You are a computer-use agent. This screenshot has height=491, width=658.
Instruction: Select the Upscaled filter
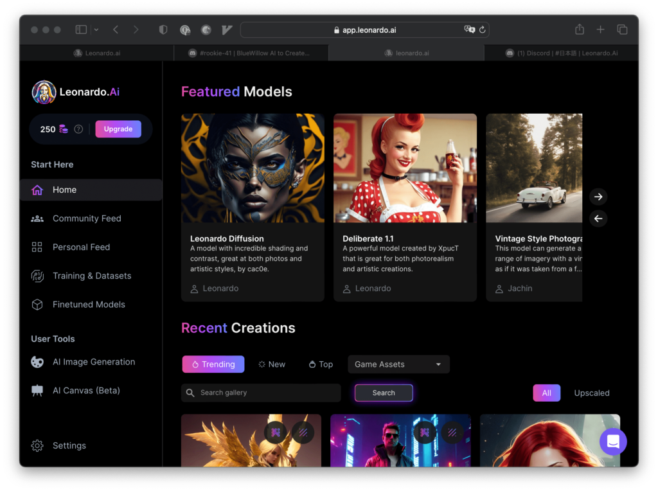pos(592,393)
